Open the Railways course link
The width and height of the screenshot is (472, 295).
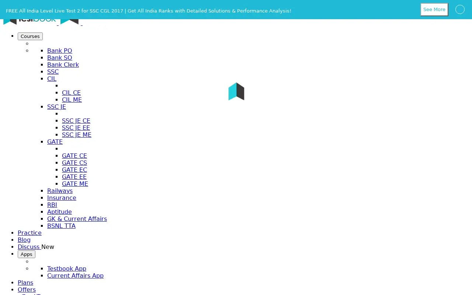[60, 191]
